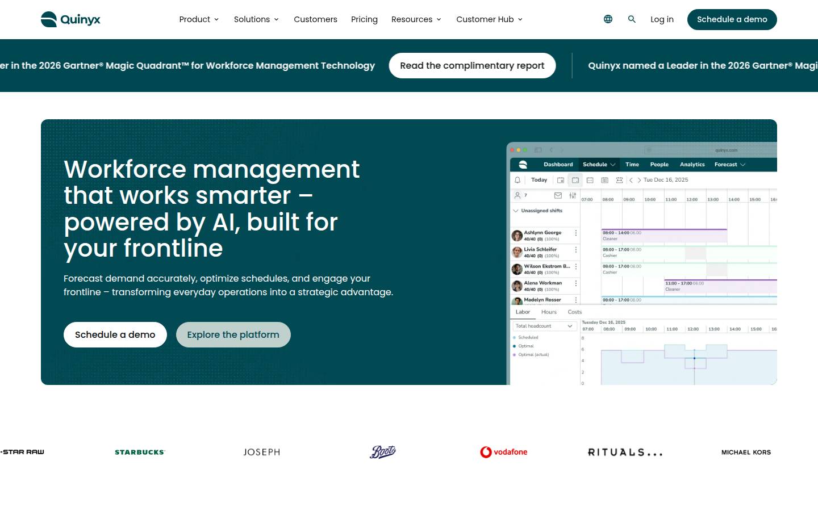Expand the Product menu

click(199, 19)
